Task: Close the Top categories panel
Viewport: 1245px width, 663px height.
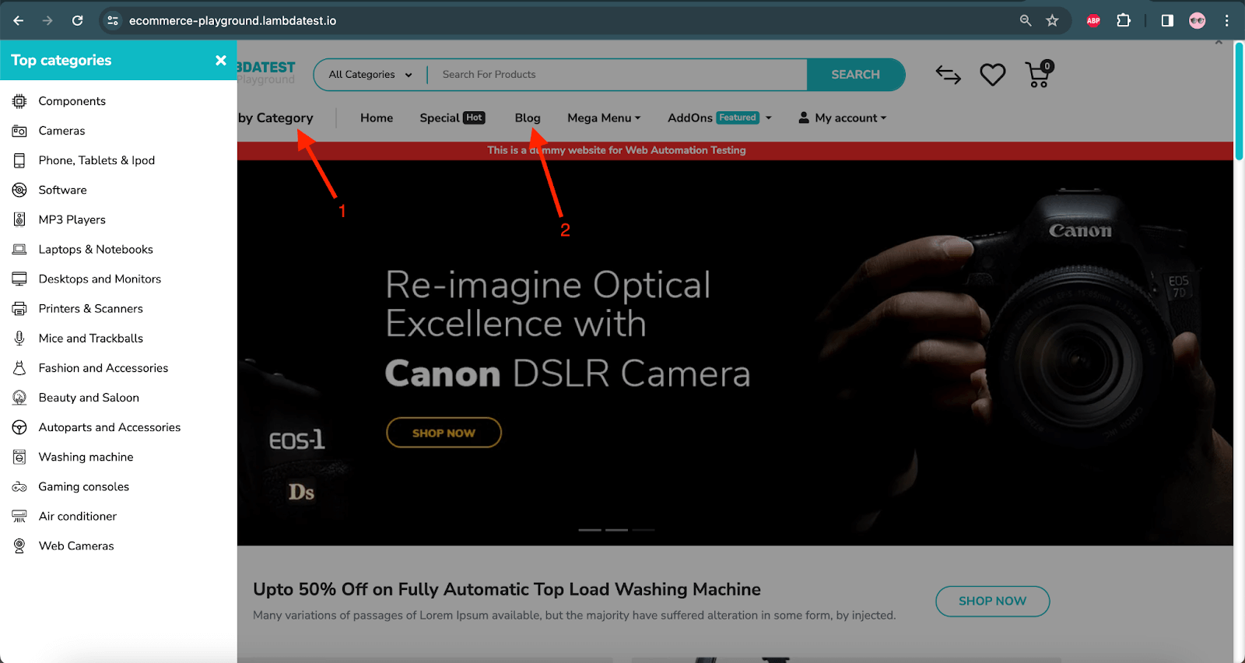Action: point(221,61)
